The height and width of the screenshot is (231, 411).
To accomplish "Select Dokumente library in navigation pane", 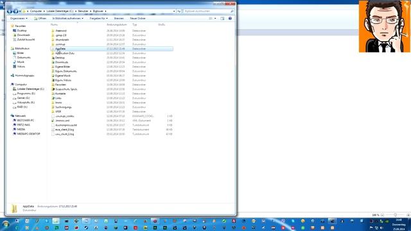I will pos(24,57).
